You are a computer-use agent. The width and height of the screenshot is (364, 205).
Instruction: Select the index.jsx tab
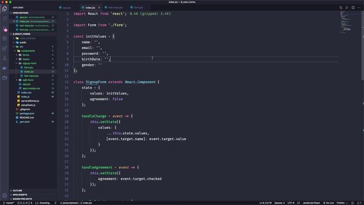pos(90,7)
